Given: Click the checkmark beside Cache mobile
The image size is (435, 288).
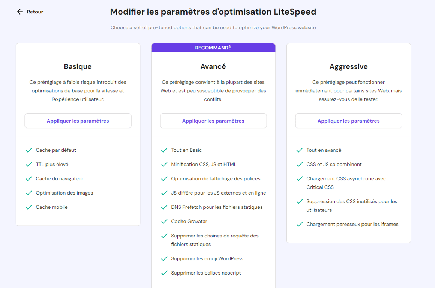Looking at the screenshot, I should click(x=29, y=207).
